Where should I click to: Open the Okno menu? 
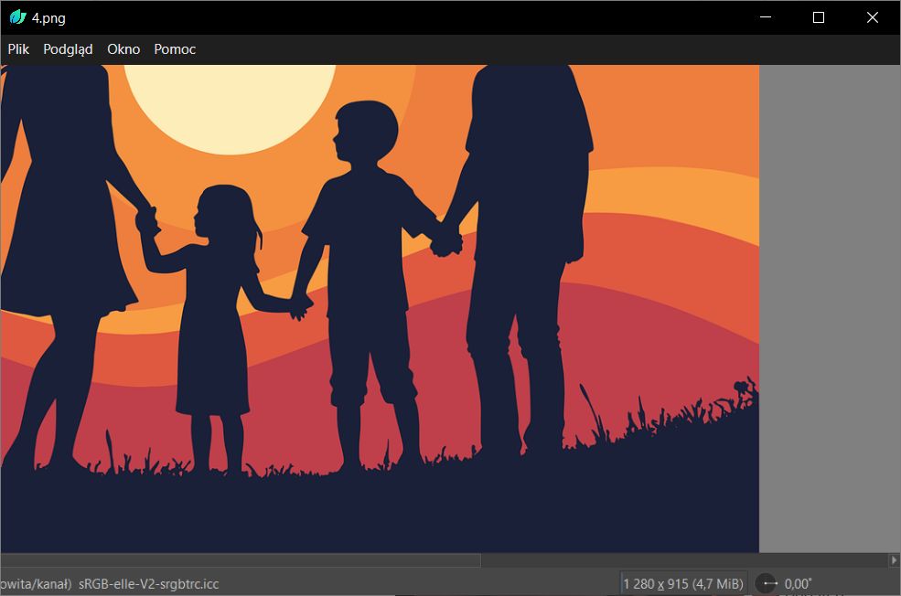[x=123, y=49]
